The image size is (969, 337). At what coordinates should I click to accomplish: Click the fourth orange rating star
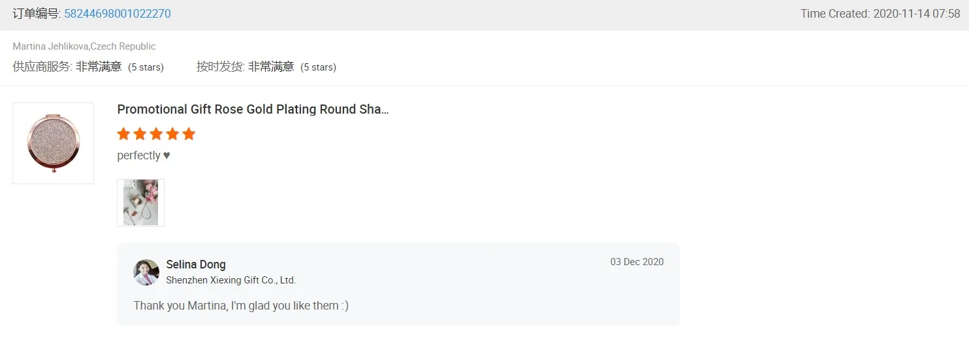point(172,135)
